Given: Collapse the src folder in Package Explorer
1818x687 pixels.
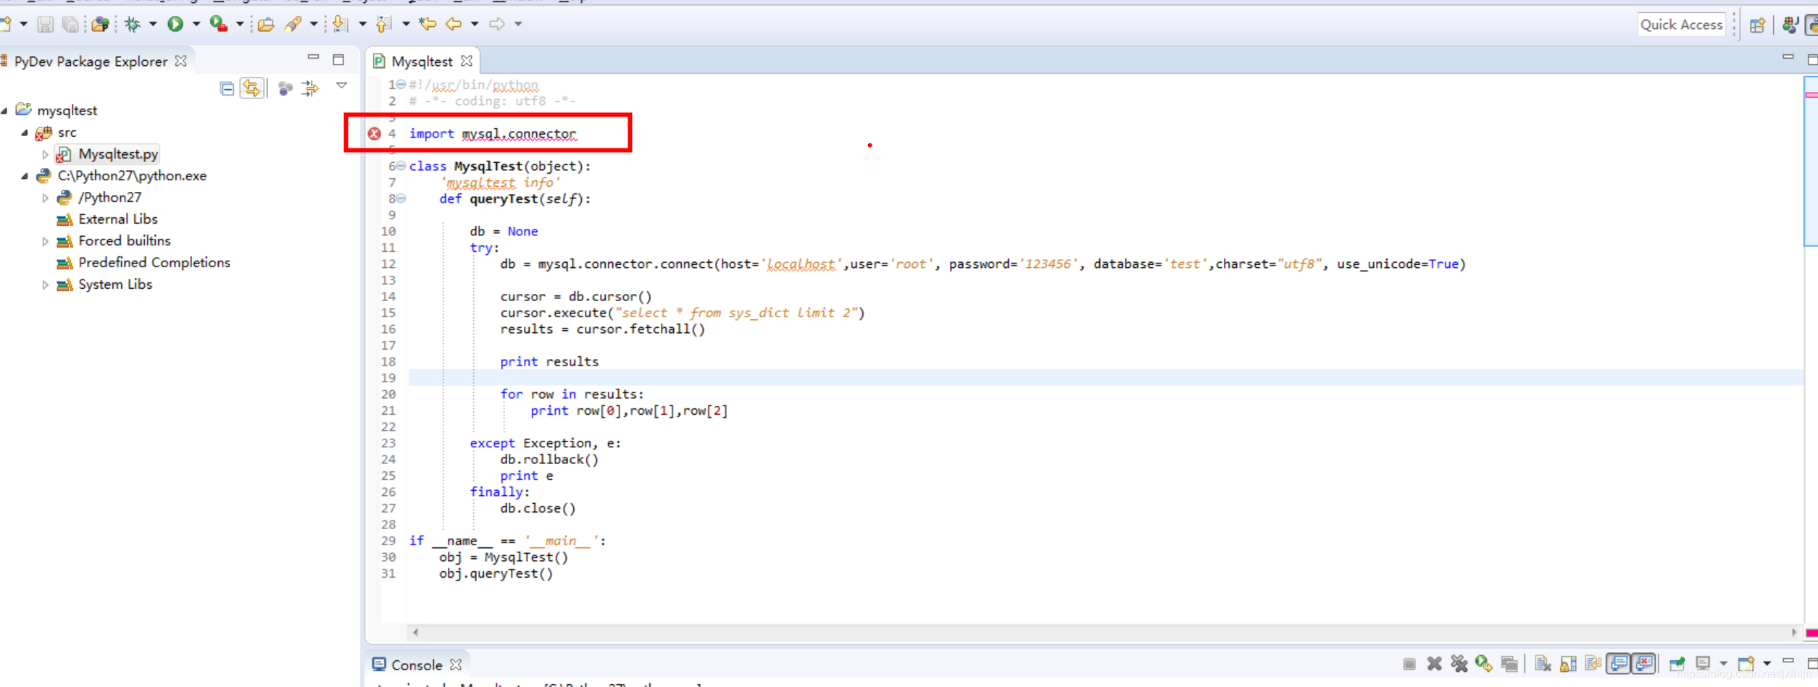Looking at the screenshot, I should (x=25, y=132).
